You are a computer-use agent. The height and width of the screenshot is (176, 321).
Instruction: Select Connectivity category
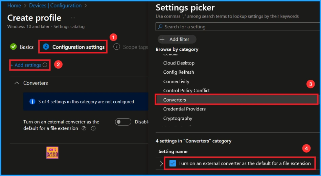click(176, 81)
